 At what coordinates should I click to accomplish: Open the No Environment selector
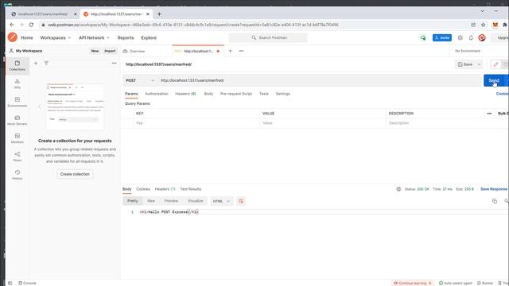click(x=468, y=51)
